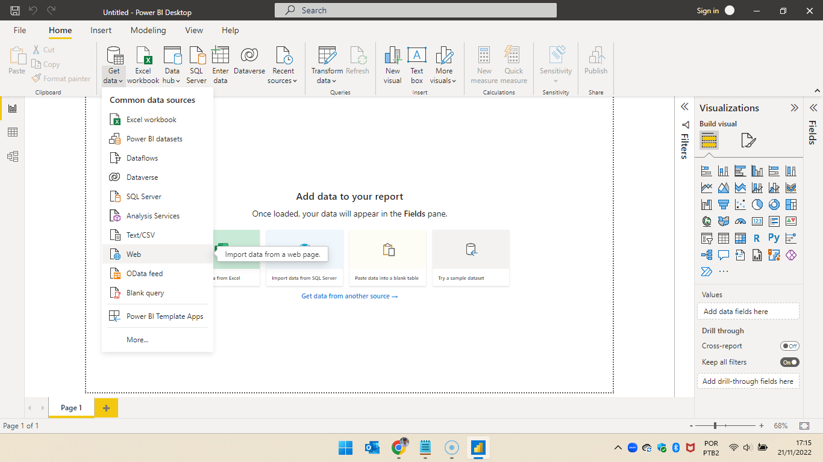Click Paste data into a blank table
This screenshot has width=823, height=462.
pos(388,257)
